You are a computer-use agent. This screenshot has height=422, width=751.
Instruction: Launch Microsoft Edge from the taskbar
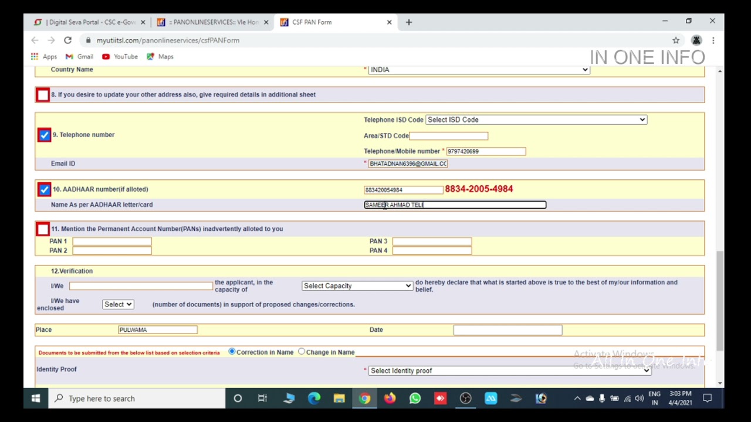click(314, 399)
